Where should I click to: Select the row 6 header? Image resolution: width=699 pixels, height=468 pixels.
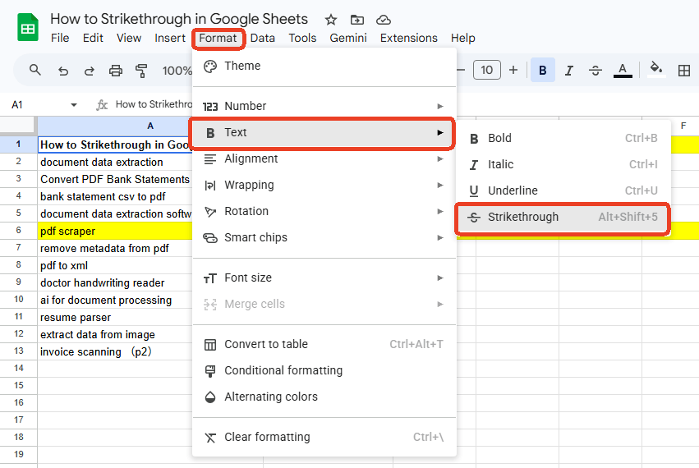(x=18, y=231)
